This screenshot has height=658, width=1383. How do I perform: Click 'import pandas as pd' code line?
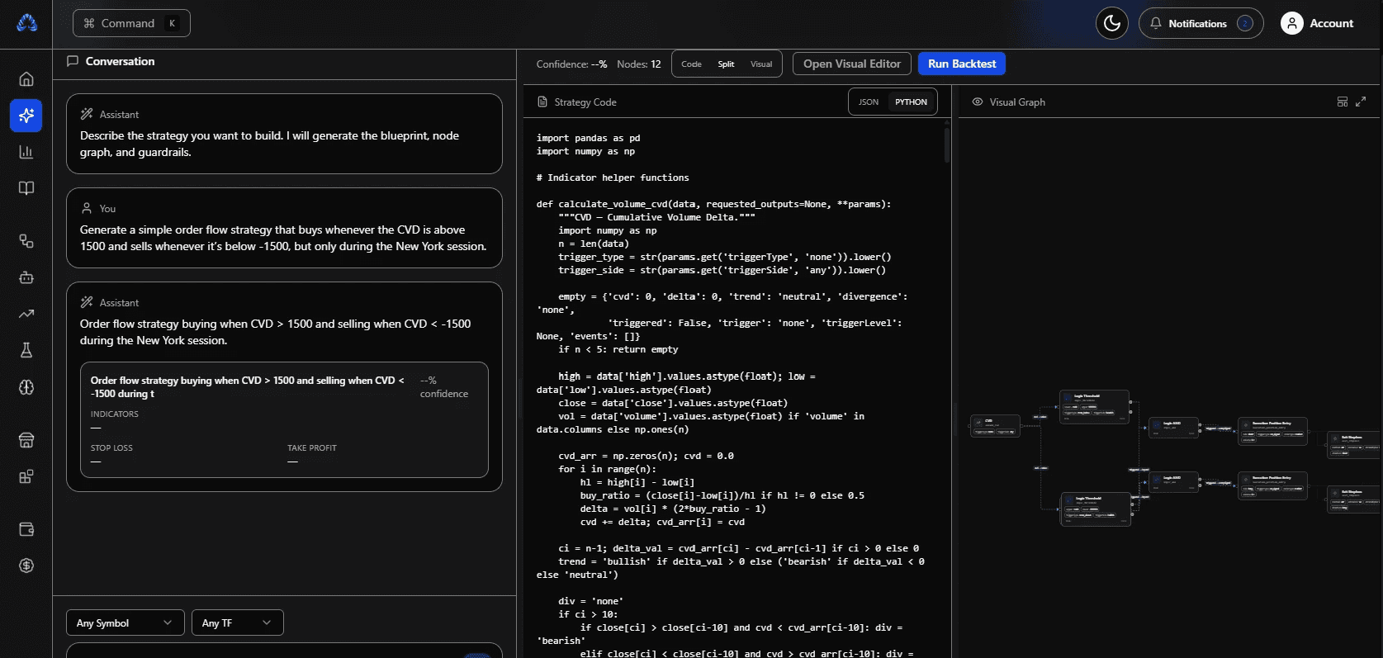pyautogui.click(x=588, y=138)
